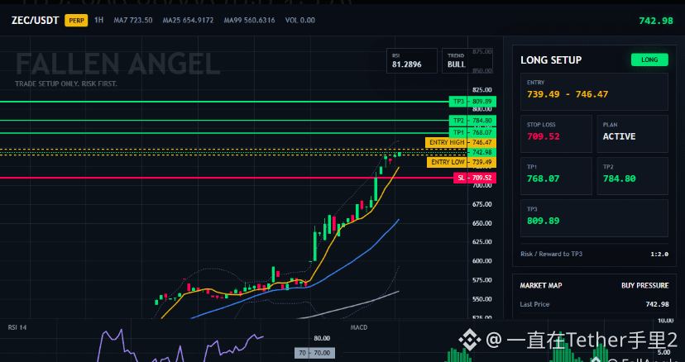
Task: Click the BUY PRESSURE label
Action: pos(644,286)
